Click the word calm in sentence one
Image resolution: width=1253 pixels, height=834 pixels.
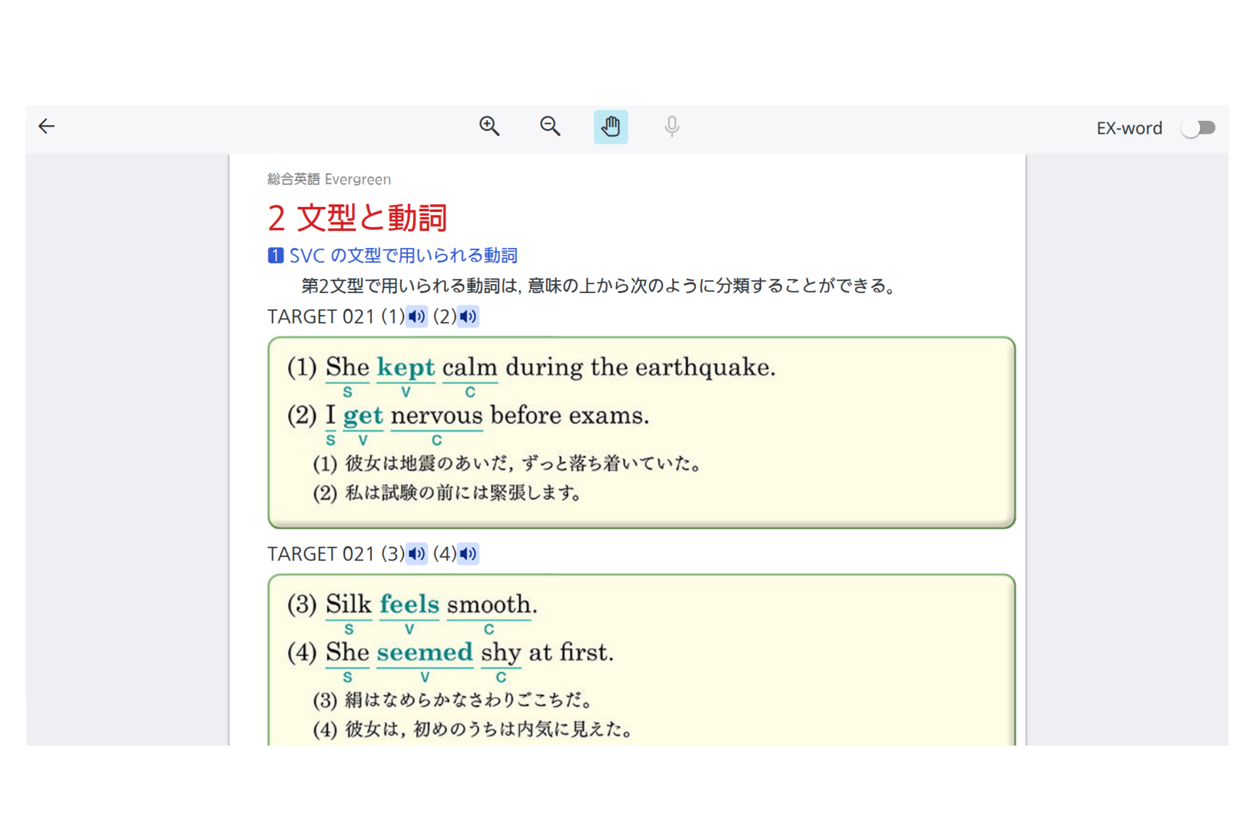tap(470, 368)
